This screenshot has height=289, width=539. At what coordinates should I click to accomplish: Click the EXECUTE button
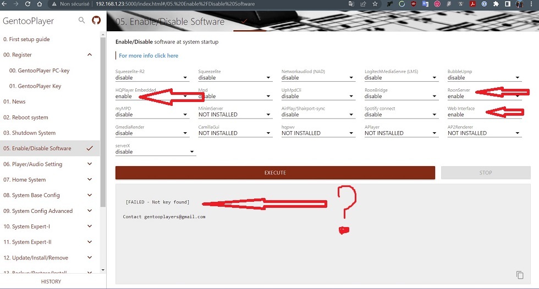[x=275, y=173]
